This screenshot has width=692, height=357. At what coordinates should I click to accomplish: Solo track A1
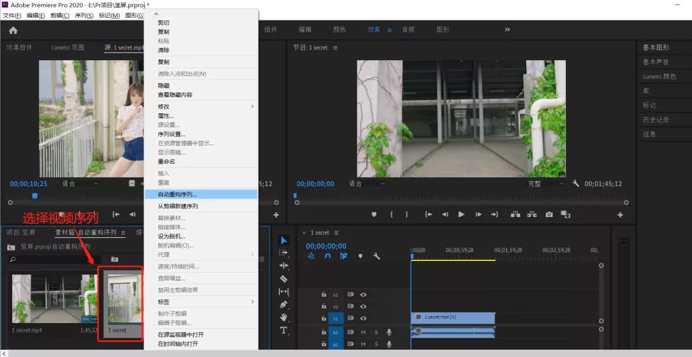point(377,332)
